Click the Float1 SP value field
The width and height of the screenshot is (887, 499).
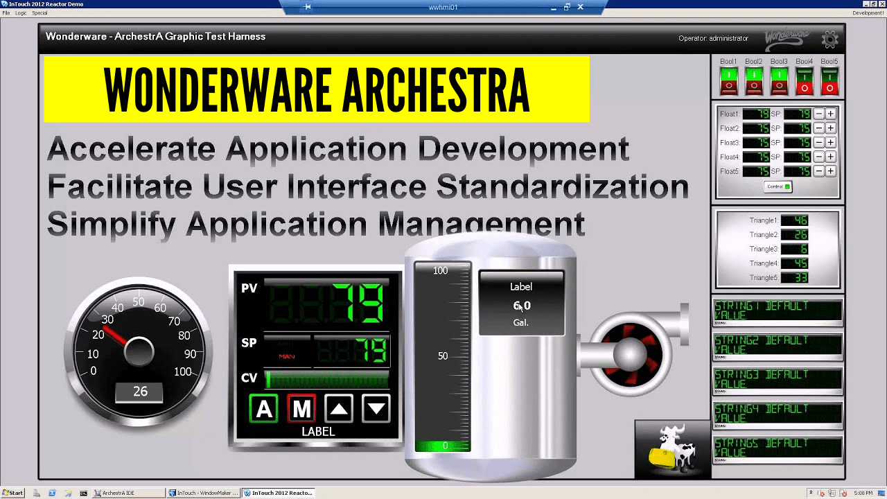coord(798,114)
